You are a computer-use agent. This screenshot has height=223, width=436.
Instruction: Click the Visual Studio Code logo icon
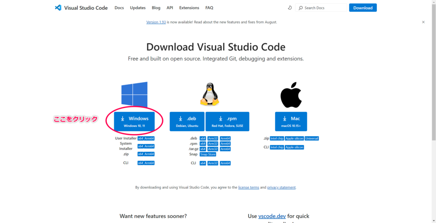pyautogui.click(x=58, y=8)
